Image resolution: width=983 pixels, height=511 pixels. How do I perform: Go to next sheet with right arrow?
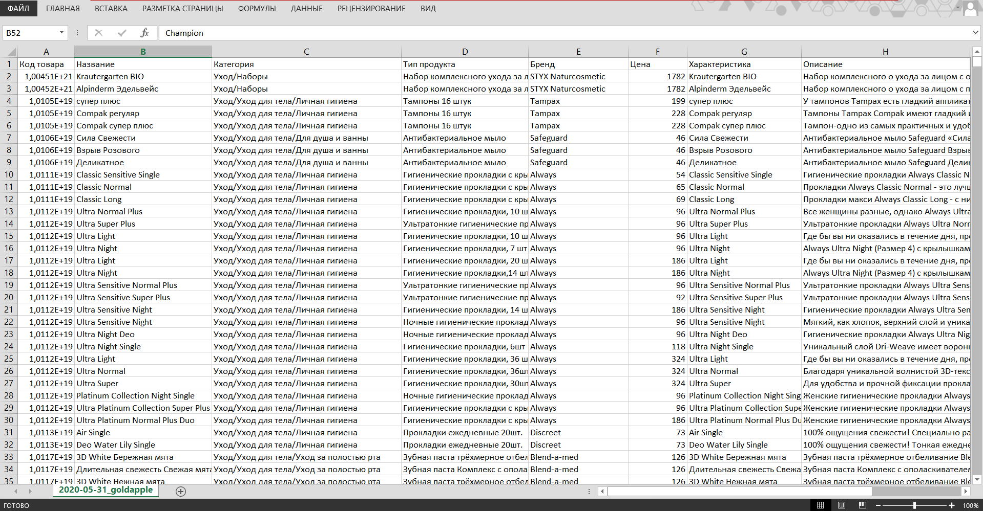coord(30,491)
